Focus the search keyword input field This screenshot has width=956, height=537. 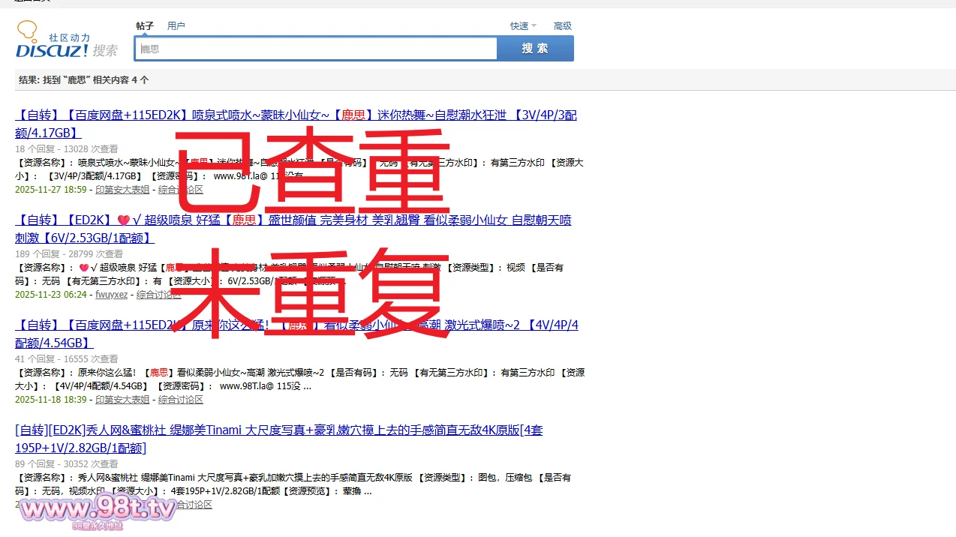315,49
